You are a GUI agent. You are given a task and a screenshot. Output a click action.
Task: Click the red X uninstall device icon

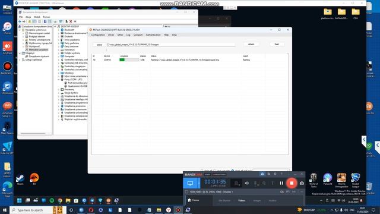coord(71,21)
